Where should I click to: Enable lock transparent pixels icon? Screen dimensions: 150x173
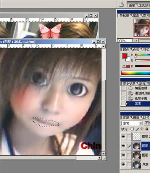tap(132, 129)
